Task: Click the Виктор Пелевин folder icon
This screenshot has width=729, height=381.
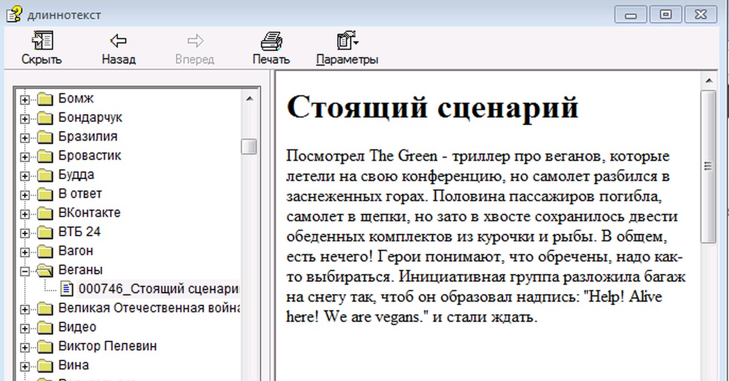Action: [45, 346]
